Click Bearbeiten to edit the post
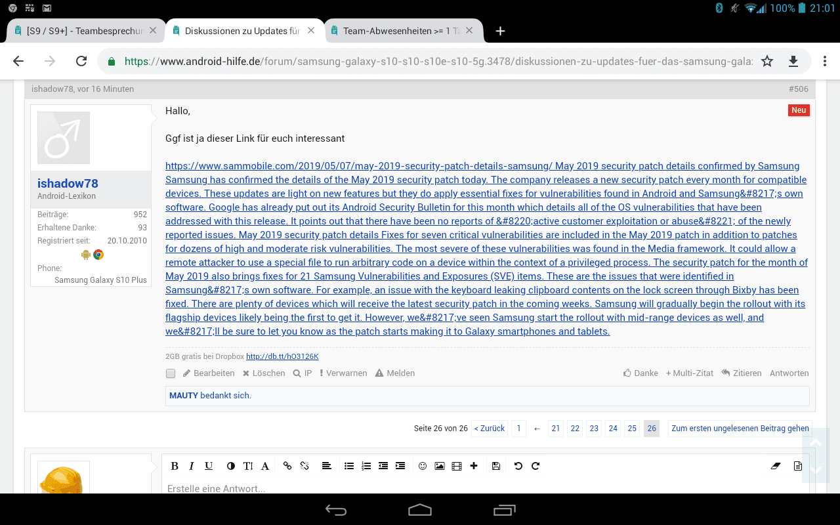This screenshot has width=840, height=525. point(208,373)
